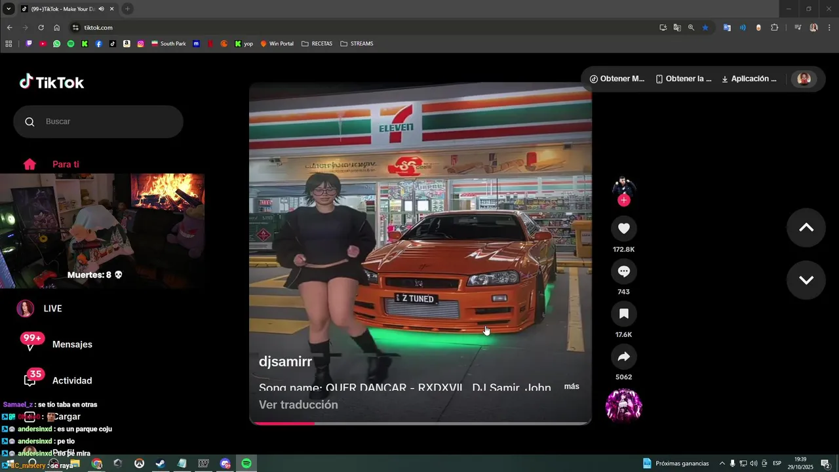This screenshot has width=839, height=472.
Task: Toggle the bookmark star for this page
Action: (705, 28)
